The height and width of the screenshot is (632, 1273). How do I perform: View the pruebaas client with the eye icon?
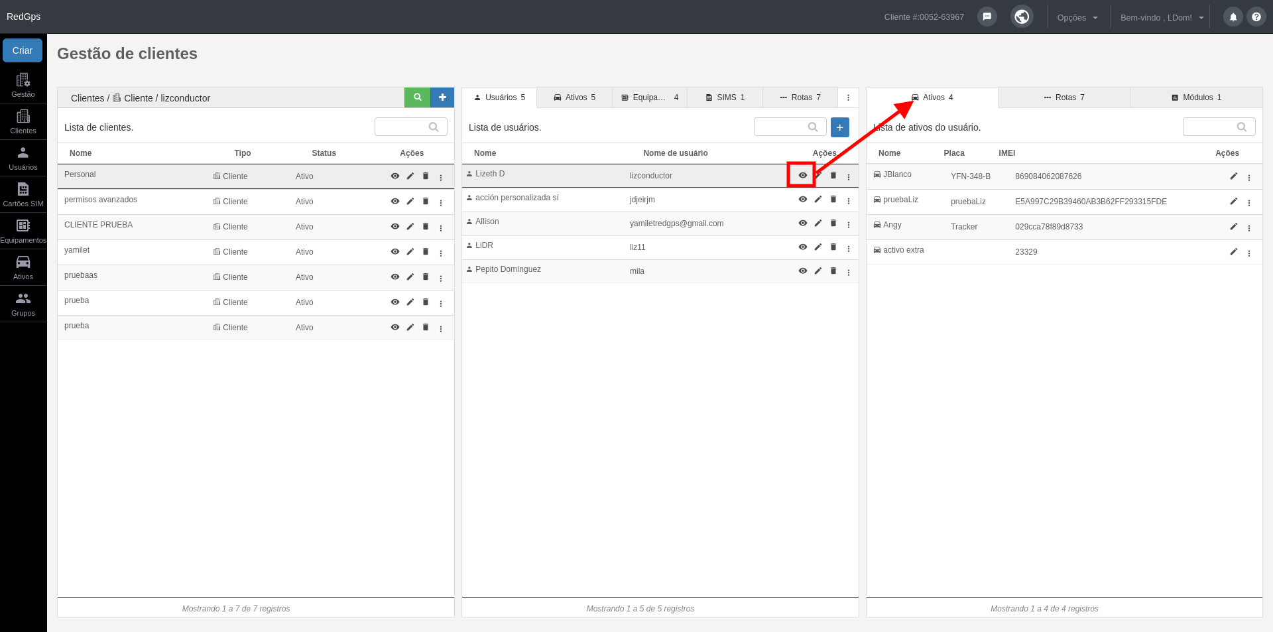[x=395, y=277]
